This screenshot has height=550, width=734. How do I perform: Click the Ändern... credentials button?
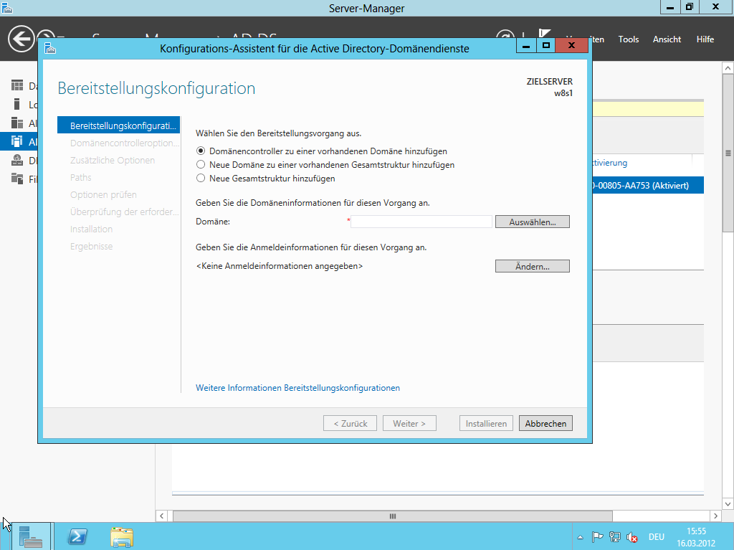532,267
